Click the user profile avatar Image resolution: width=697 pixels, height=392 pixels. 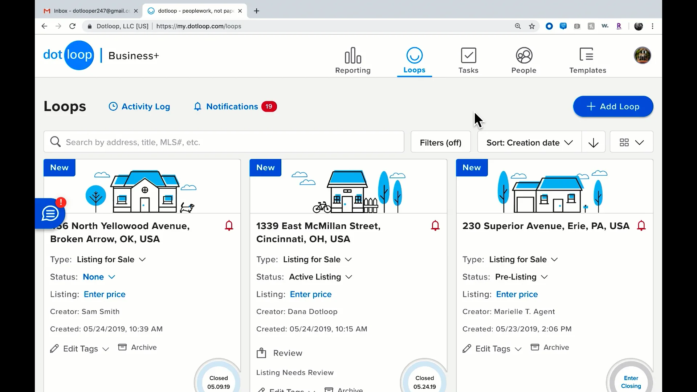642,56
